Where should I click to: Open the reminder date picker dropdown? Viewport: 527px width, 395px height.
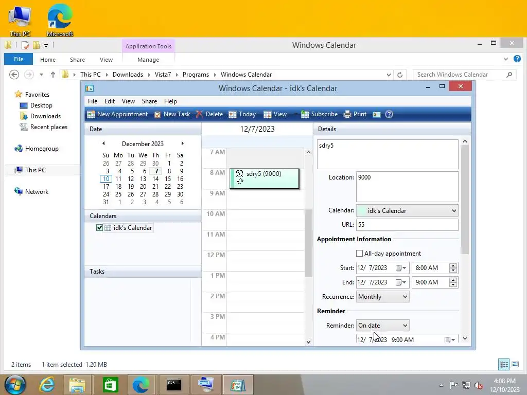point(450,339)
